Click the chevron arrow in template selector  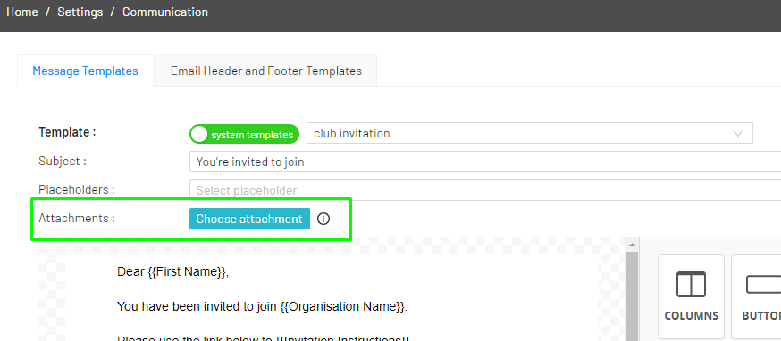click(x=738, y=133)
